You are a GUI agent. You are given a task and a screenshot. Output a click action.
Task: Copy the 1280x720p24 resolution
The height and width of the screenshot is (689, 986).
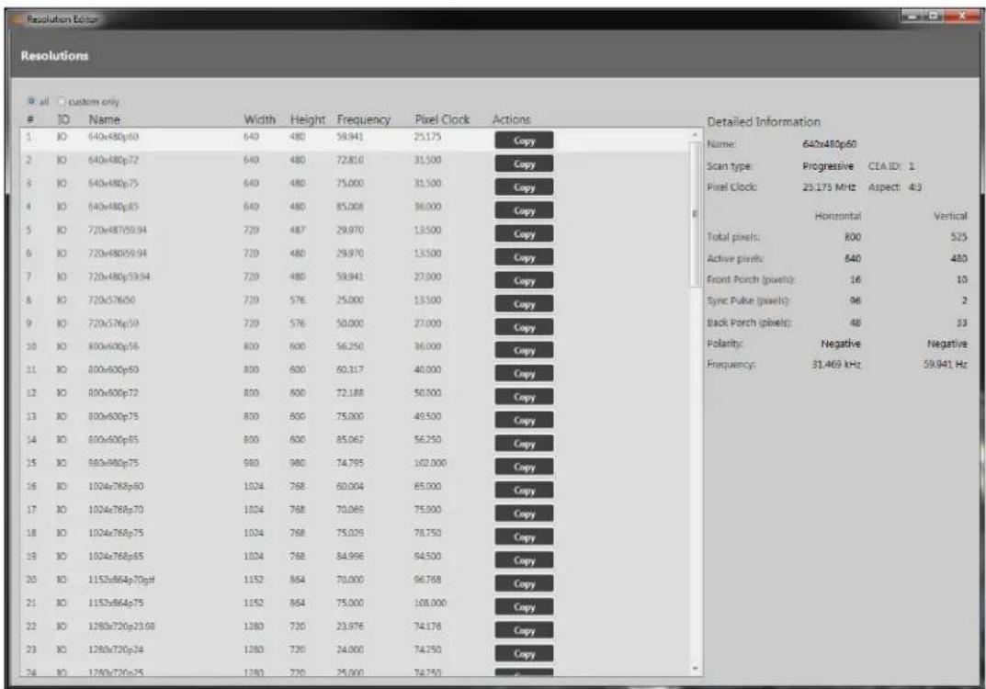click(524, 653)
